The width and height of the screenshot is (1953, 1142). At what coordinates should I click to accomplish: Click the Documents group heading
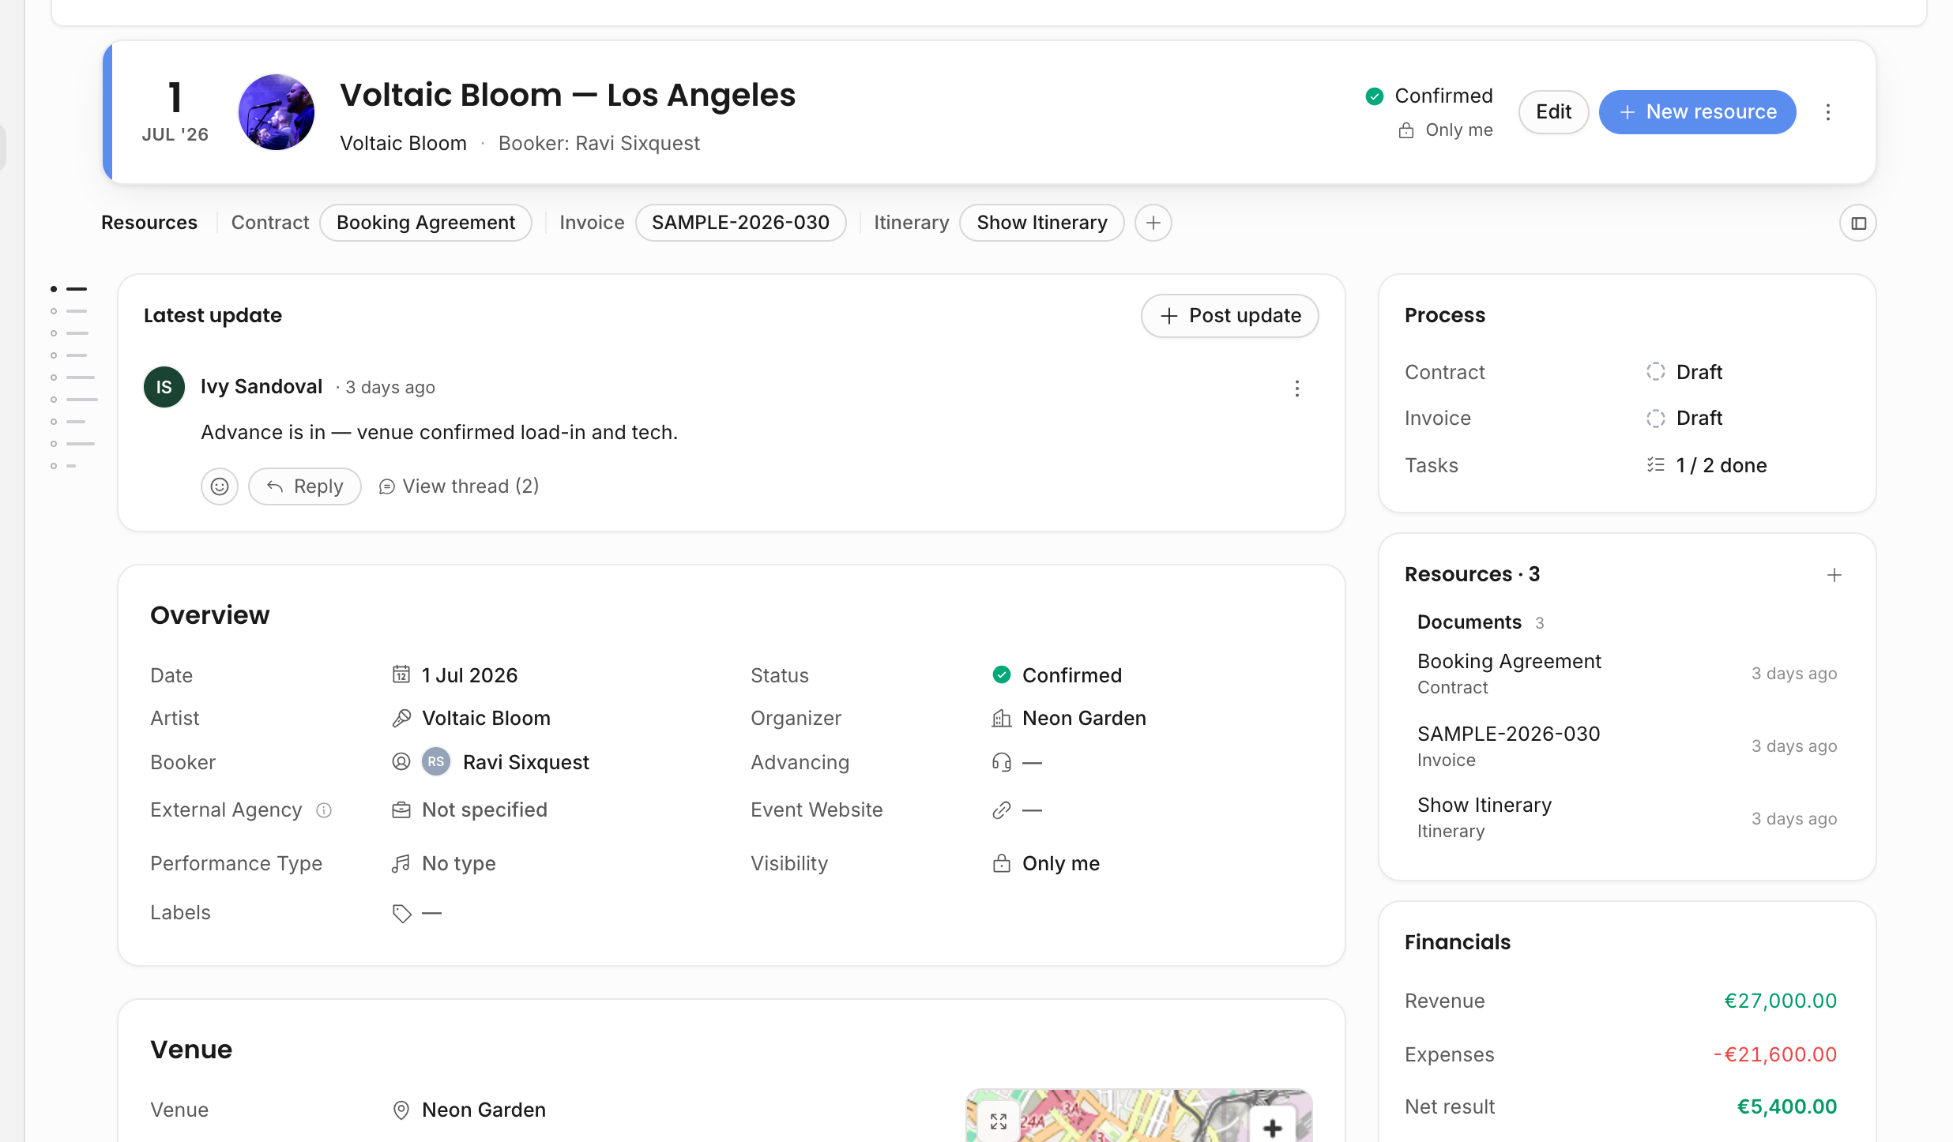tap(1469, 622)
